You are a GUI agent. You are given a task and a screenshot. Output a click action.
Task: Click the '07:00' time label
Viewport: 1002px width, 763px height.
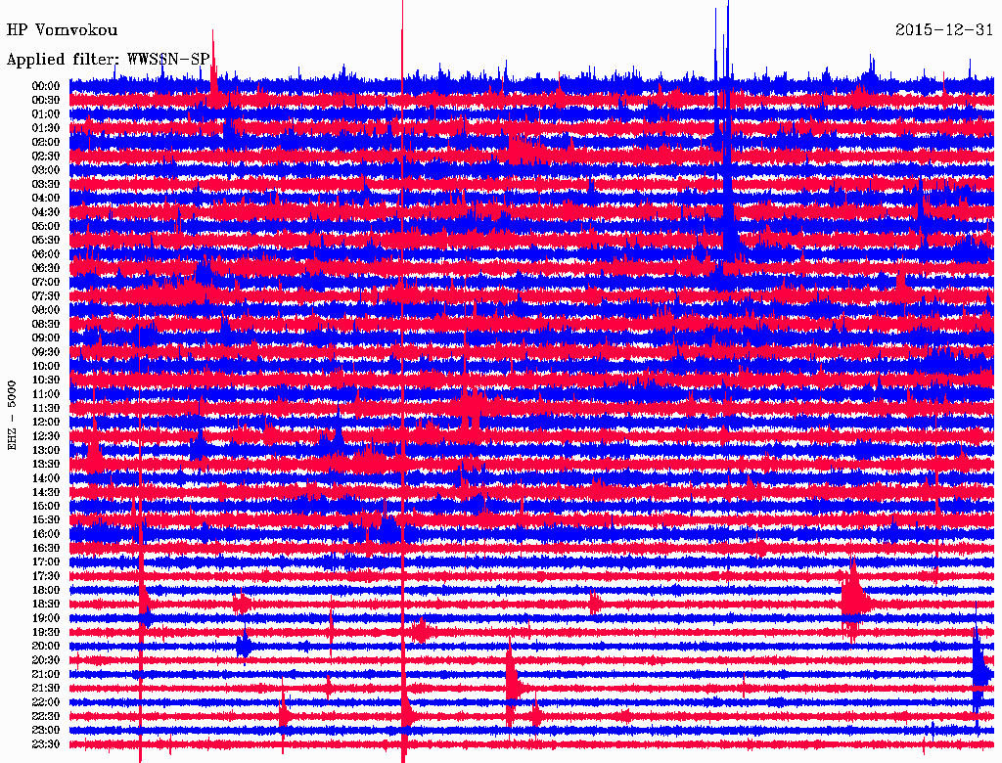pyautogui.click(x=45, y=283)
